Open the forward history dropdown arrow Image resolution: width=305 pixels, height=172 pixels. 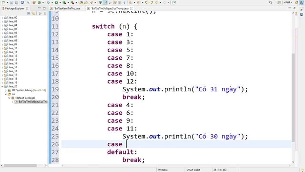[169, 3]
